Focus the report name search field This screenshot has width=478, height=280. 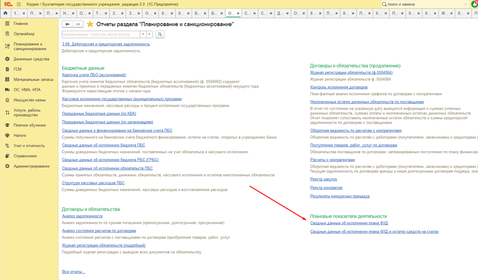pos(101,34)
